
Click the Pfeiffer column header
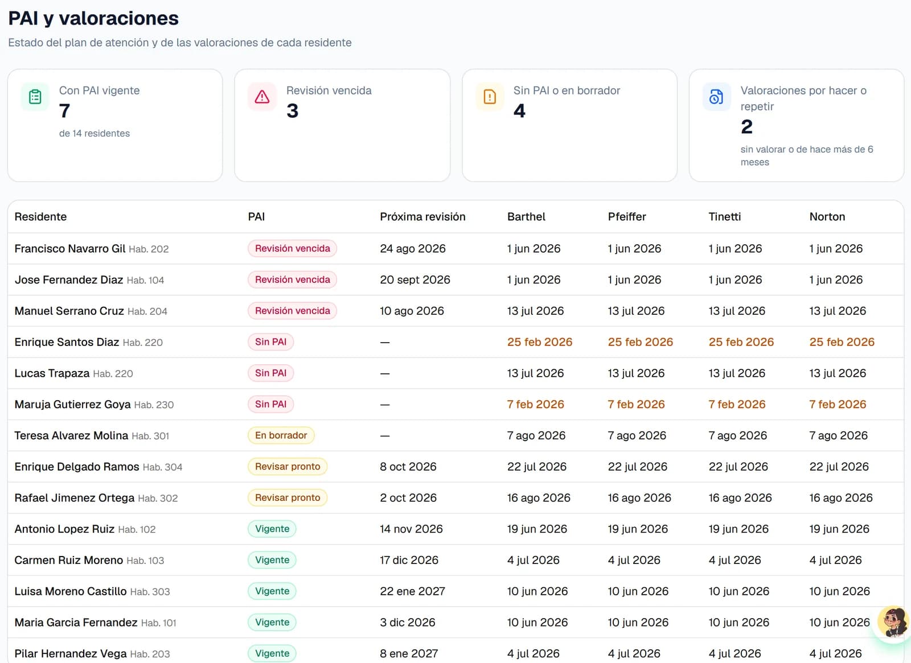click(x=627, y=217)
